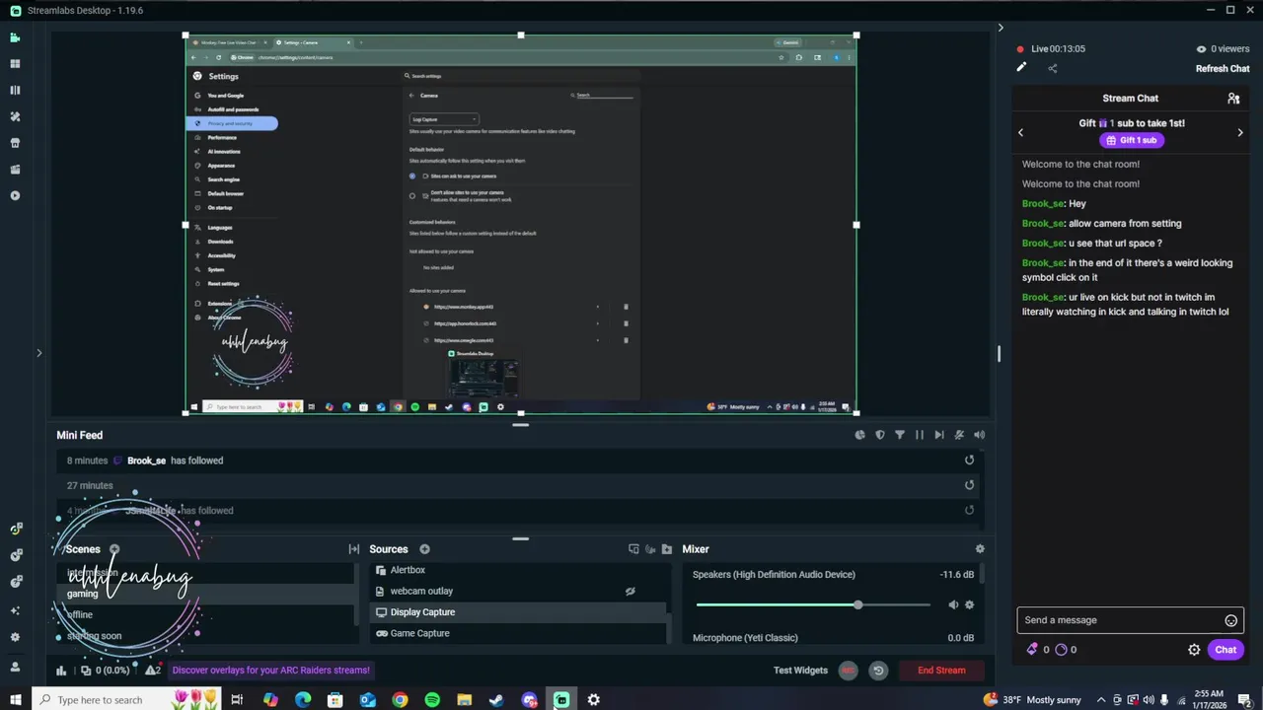
Task: Pause the Mini Feed alert queue
Action: click(920, 435)
